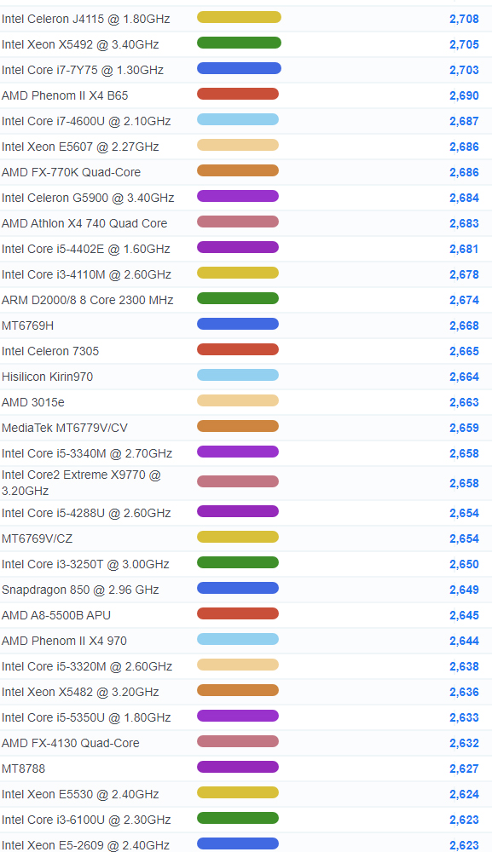
Task: Open the Intel Celeron J4115 @ 1.80GHz entry
Action: pos(86,19)
